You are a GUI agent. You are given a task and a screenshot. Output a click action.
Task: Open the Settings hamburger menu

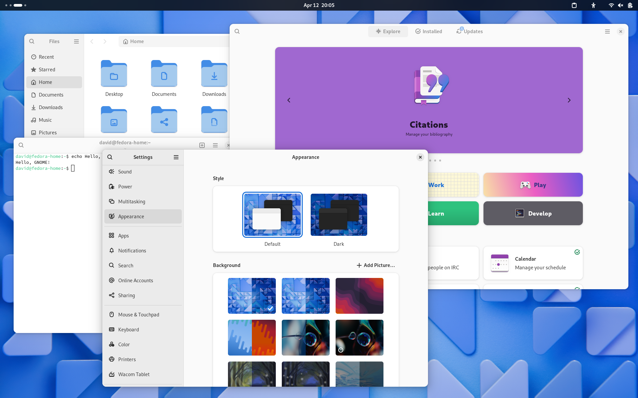[x=176, y=157]
